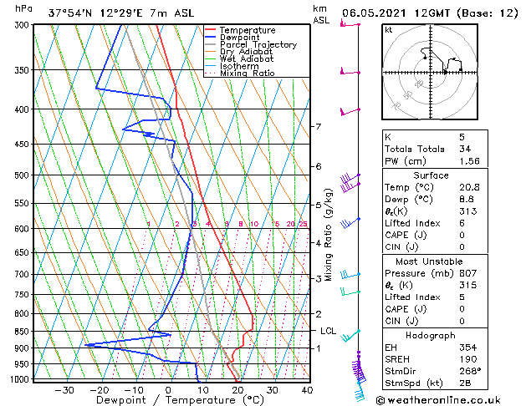This screenshot has width=526, height=406.
Task: Click the PW (cm) value 1.56
Action: 469,161
